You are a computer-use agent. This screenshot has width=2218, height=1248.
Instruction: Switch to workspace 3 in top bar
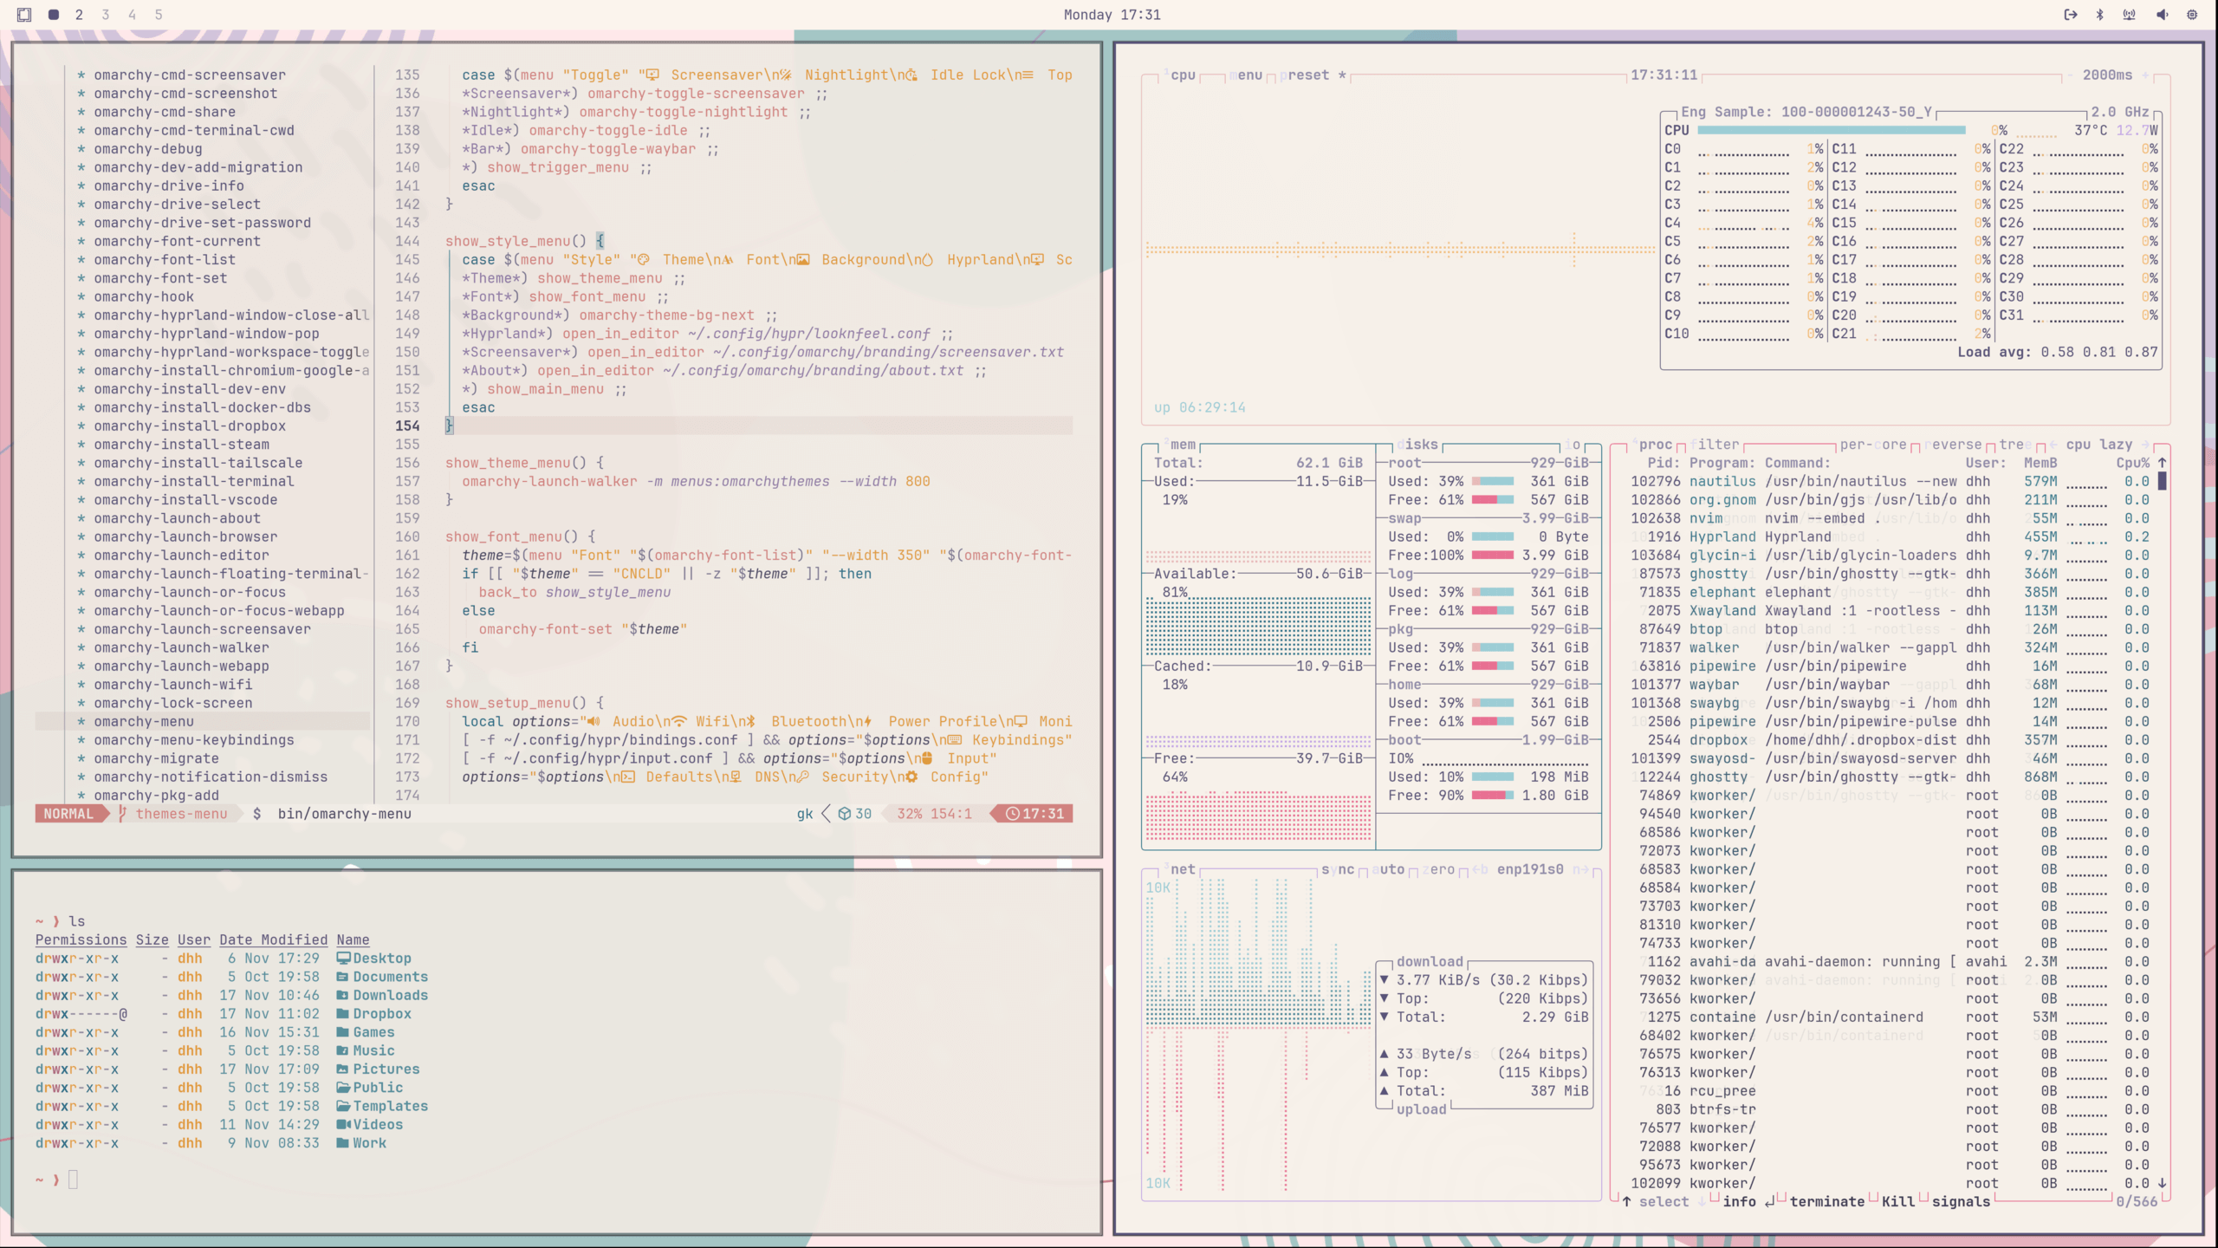pyautogui.click(x=105, y=15)
